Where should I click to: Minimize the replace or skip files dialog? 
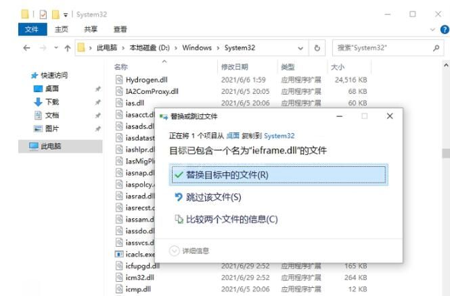click(340, 116)
